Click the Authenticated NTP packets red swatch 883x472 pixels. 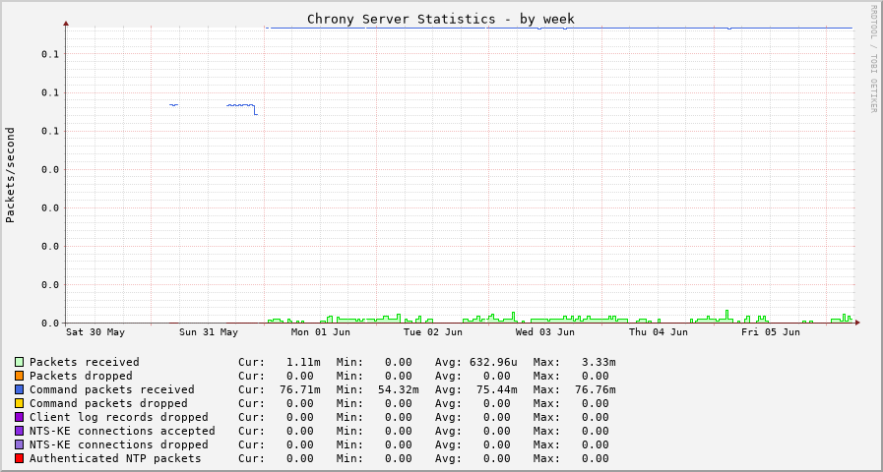click(19, 458)
